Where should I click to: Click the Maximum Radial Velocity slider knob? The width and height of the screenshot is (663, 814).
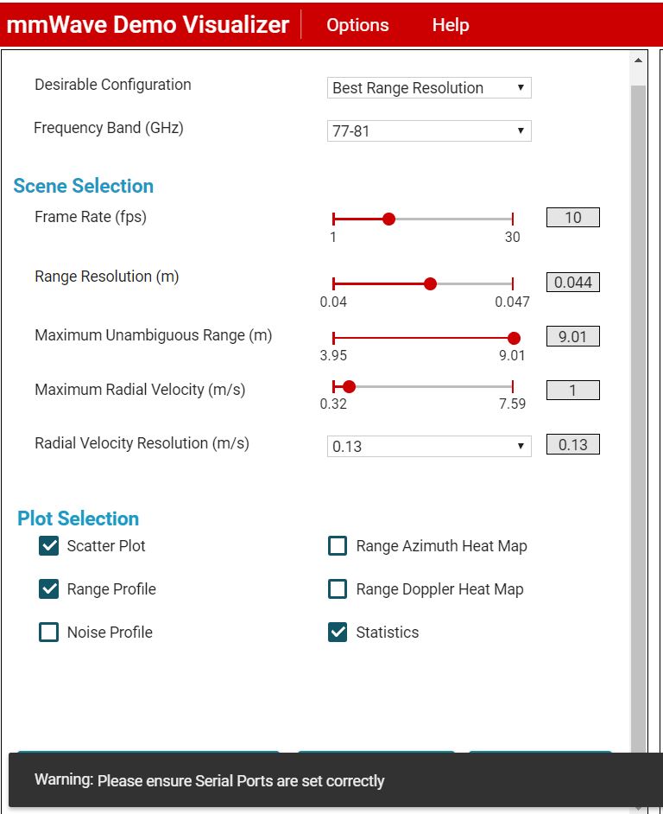click(349, 386)
